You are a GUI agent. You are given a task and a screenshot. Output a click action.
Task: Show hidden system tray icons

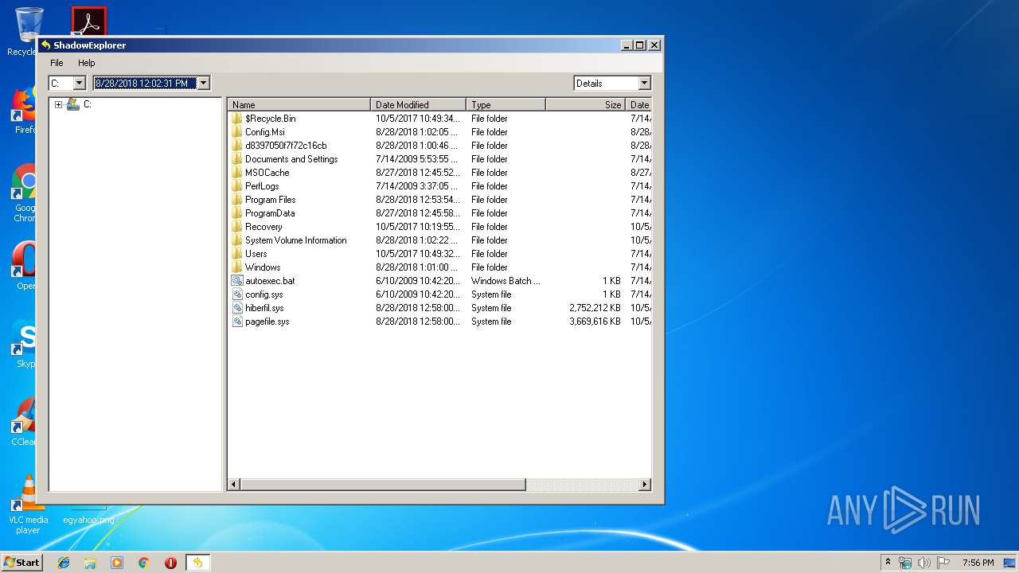888,563
